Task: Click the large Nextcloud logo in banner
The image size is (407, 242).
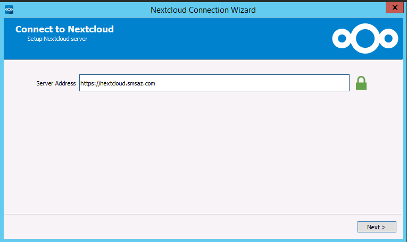Action: 365,39
